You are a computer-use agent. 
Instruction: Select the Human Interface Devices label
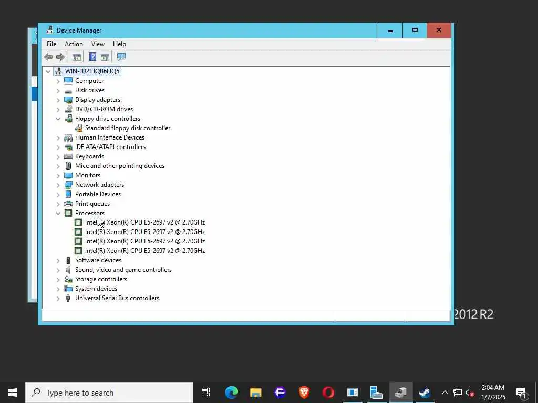[x=110, y=137]
